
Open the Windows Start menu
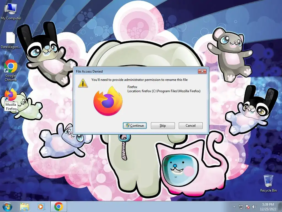tap(7, 207)
